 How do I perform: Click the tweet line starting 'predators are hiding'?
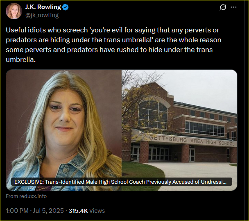tap(113, 40)
